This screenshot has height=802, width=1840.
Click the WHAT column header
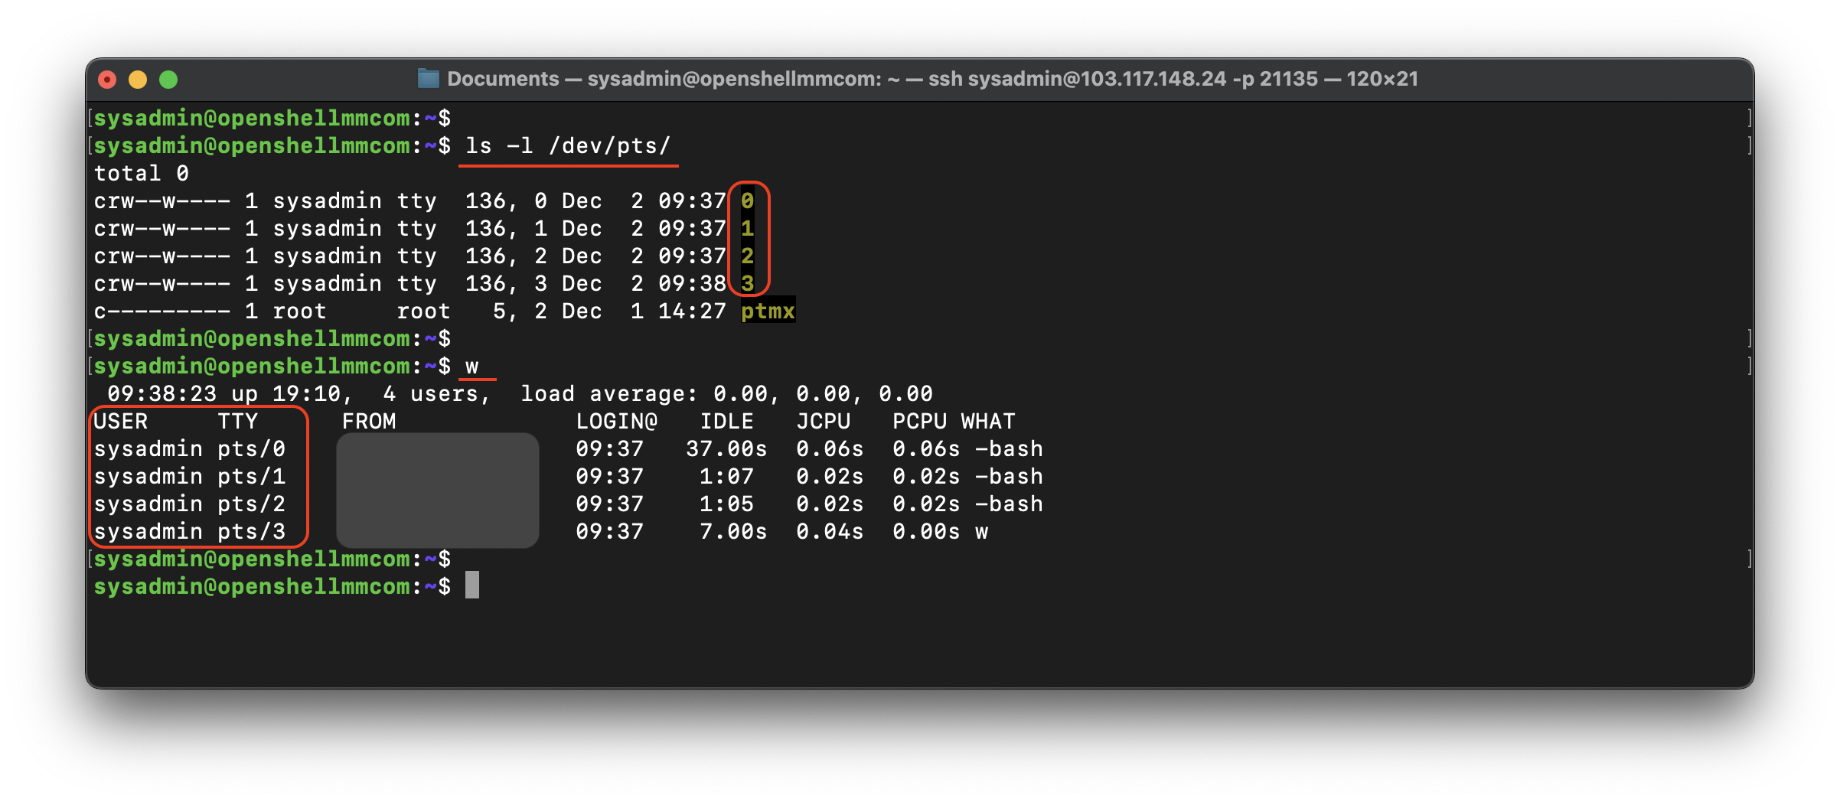987,421
